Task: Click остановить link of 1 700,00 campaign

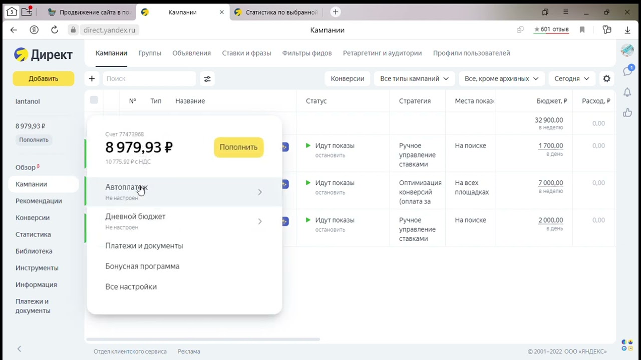Action: [x=330, y=155]
